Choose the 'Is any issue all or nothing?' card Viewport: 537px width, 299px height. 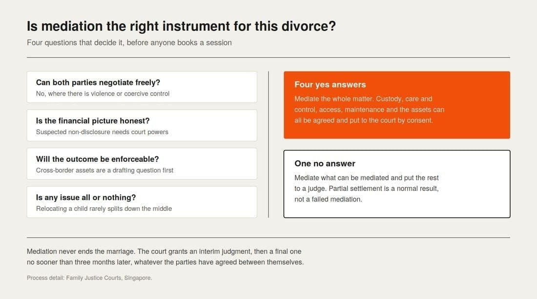click(142, 202)
